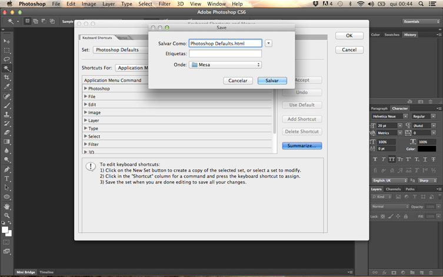The height and width of the screenshot is (277, 443).
Task: Open the Onde location dropdown
Action: (x=225, y=65)
